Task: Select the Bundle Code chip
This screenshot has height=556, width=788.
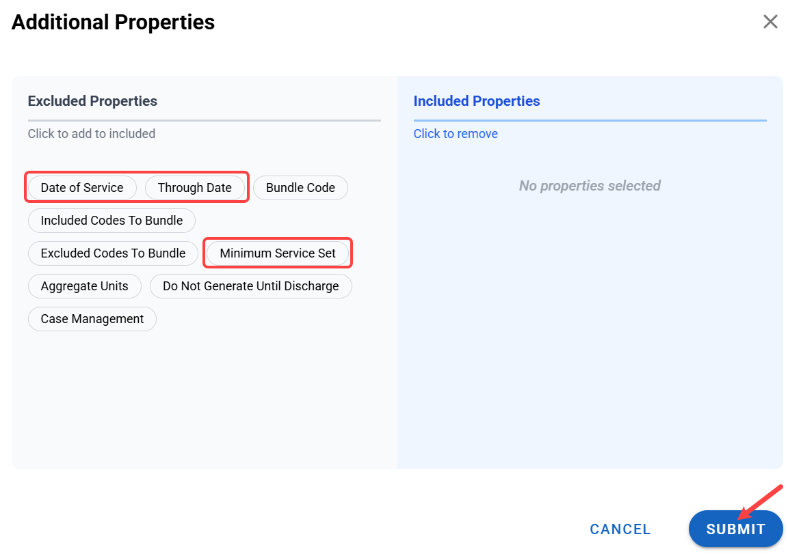Action: coord(300,188)
